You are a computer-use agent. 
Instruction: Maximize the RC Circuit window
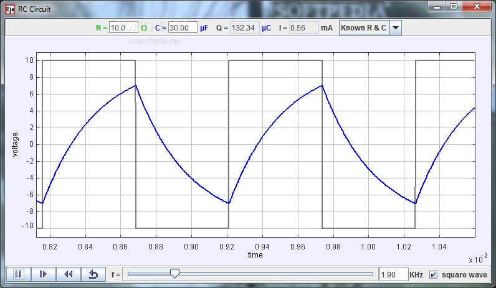(454, 7)
